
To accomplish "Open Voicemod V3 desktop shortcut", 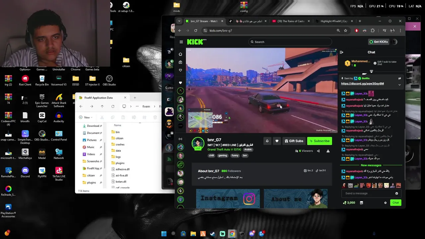I will pos(59,80).
